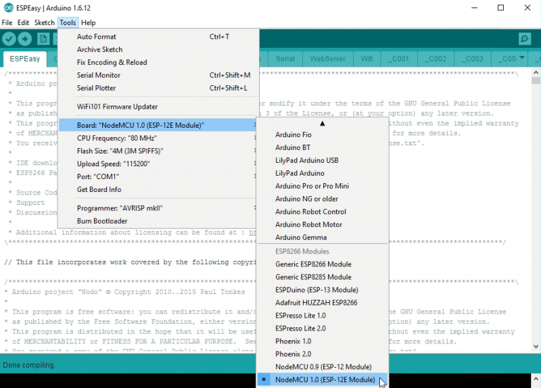Viewport: 541px width, 388px height.
Task: Switch to the _C001 tab
Action: [399, 59]
